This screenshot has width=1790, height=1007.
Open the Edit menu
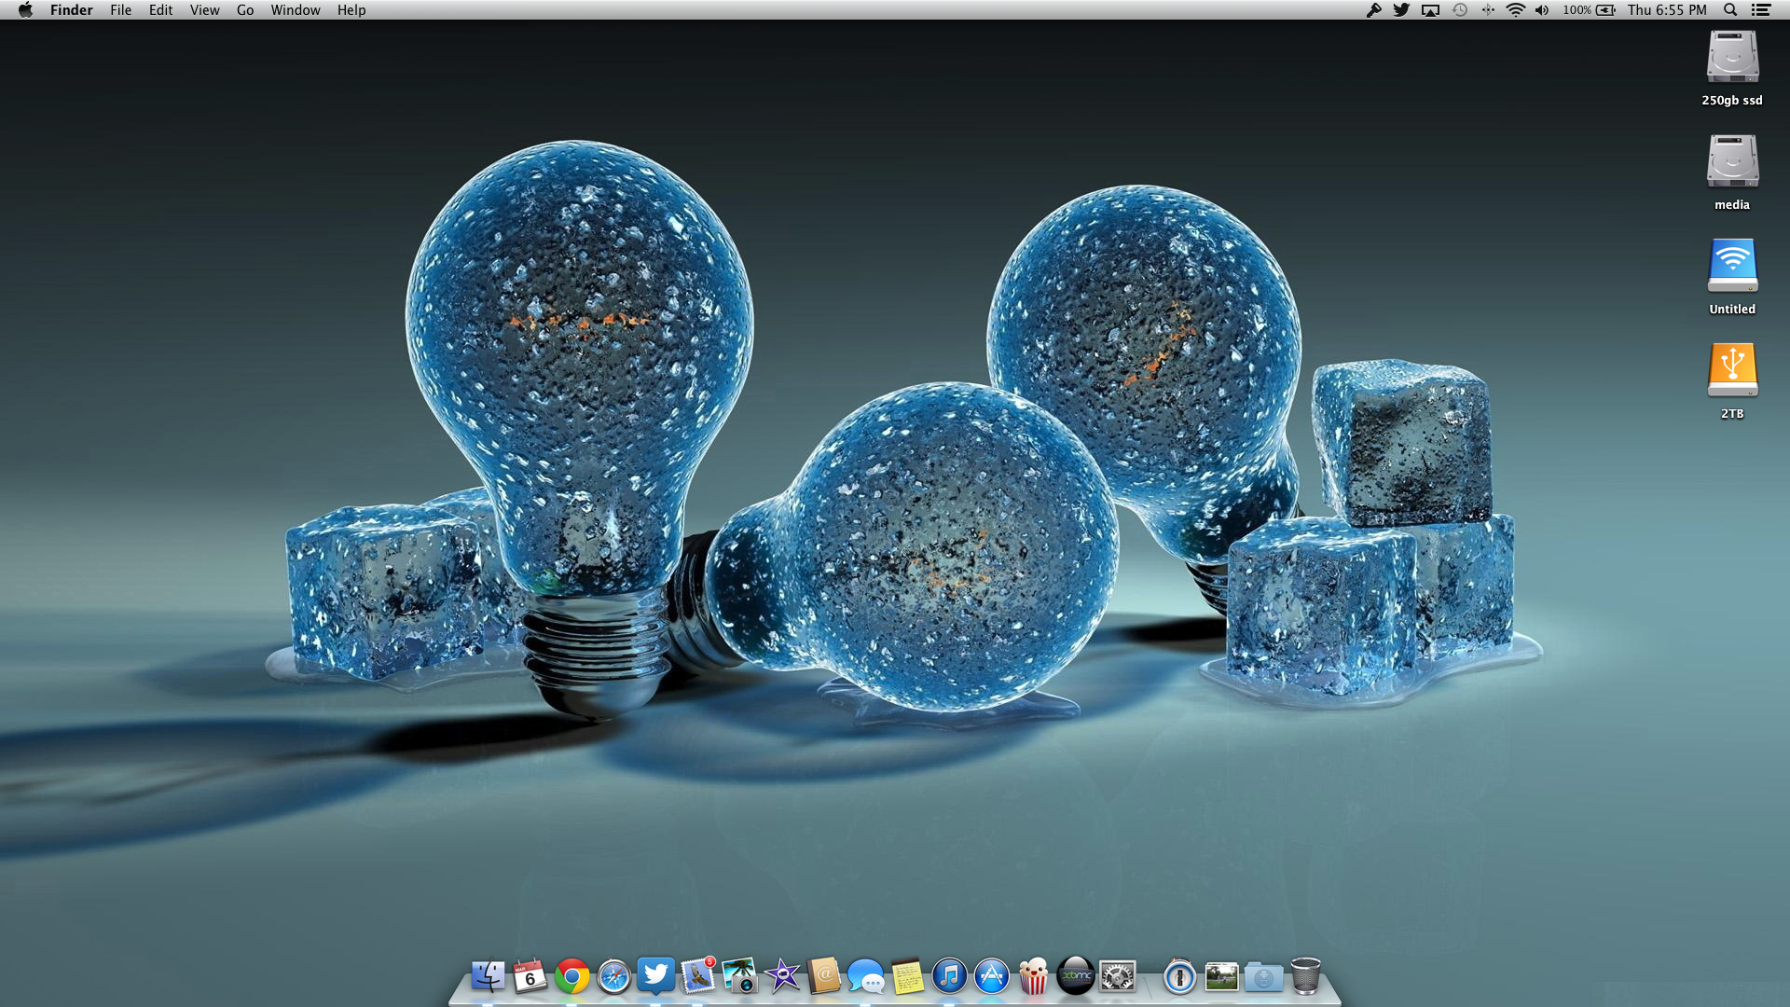coord(160,9)
